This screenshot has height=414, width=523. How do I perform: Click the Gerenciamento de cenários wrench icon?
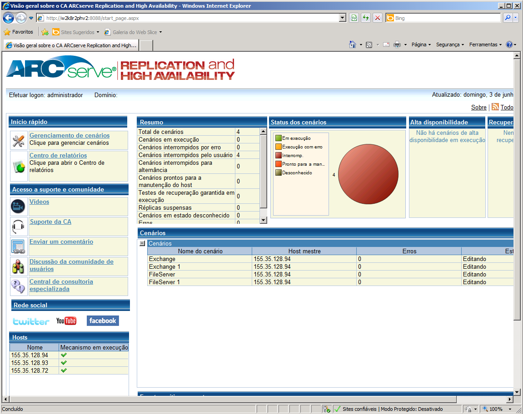click(x=18, y=141)
